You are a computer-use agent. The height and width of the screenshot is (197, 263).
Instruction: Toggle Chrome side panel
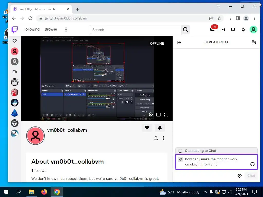(238, 18)
